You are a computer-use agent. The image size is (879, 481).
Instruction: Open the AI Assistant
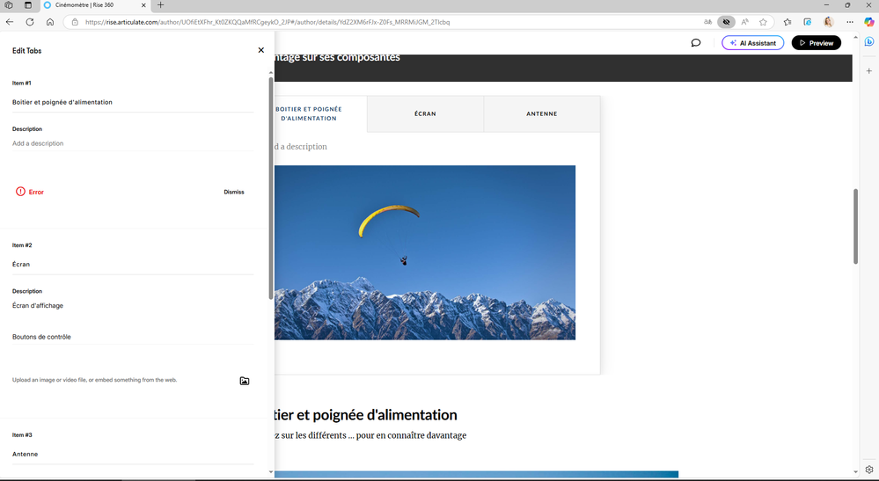click(x=753, y=42)
